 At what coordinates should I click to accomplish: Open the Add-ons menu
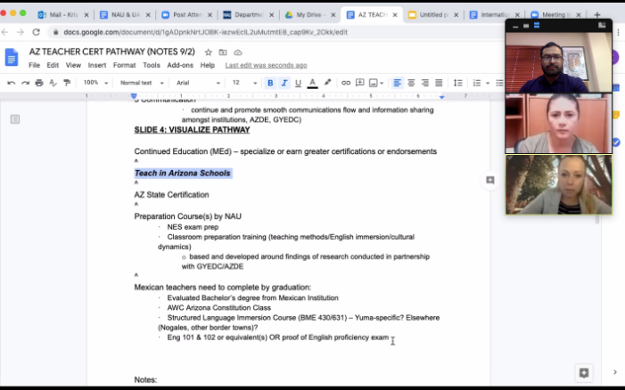tap(180, 65)
